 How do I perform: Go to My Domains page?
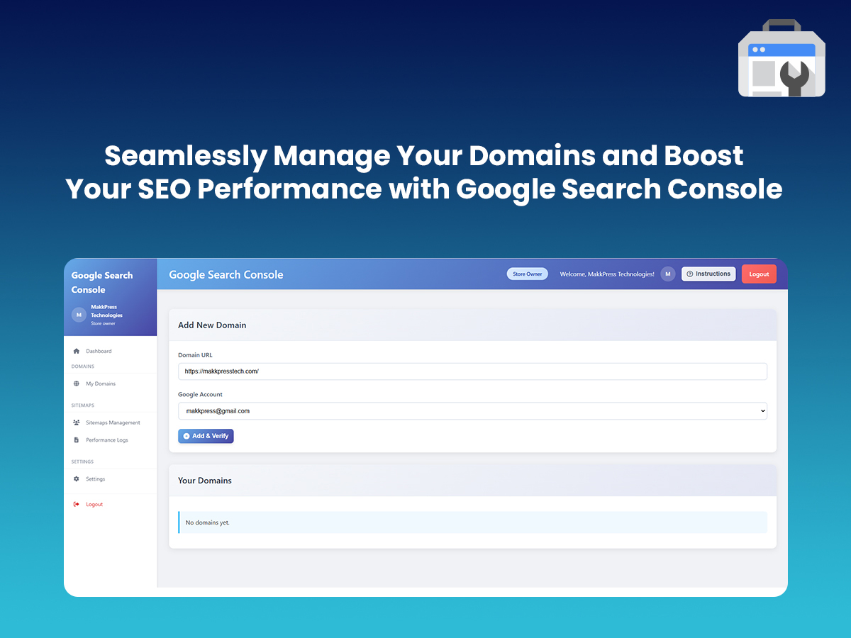click(101, 384)
